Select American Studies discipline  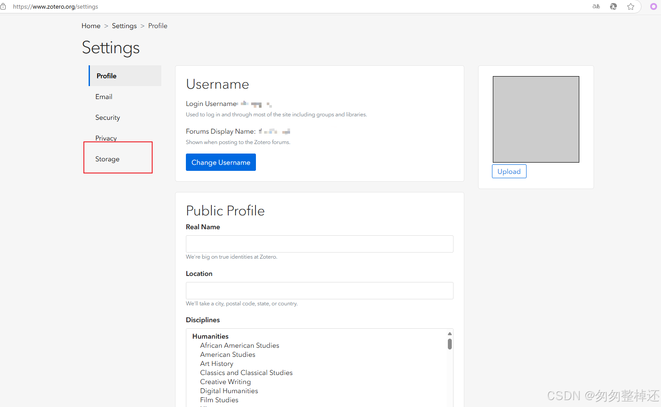227,355
